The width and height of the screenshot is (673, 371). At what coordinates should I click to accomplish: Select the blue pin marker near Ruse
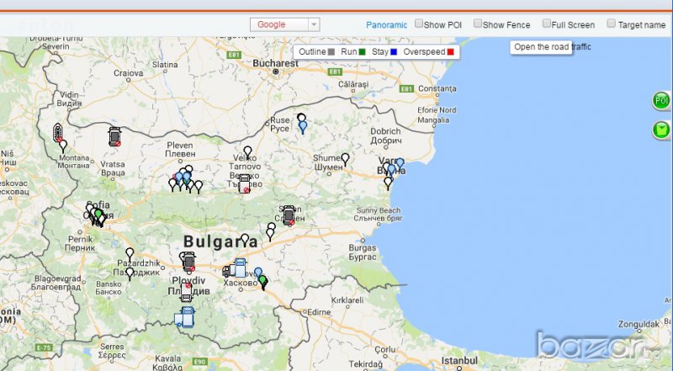coord(303,127)
